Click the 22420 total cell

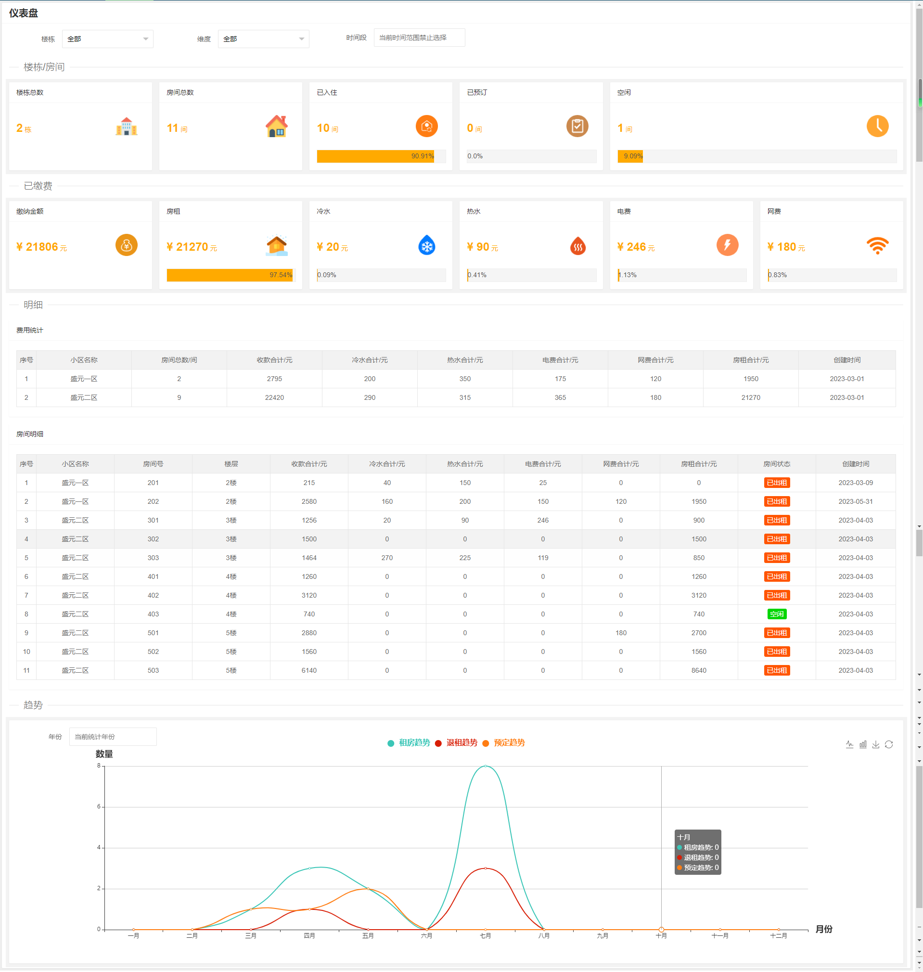tap(274, 397)
